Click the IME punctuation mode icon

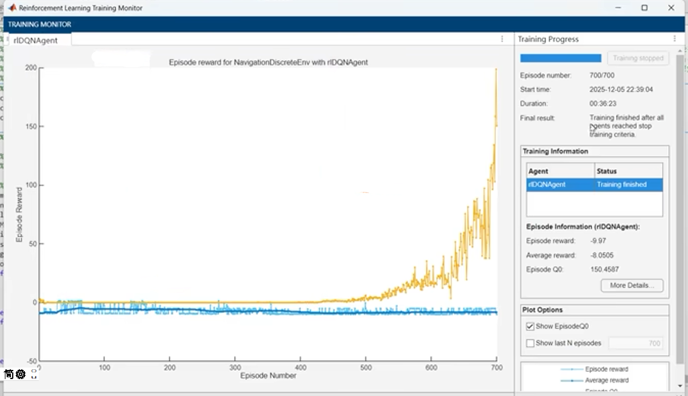click(34, 374)
